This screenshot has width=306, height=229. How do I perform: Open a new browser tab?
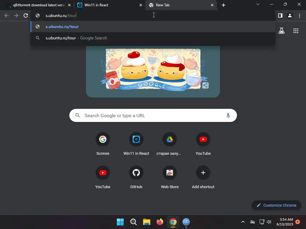[x=224, y=5]
